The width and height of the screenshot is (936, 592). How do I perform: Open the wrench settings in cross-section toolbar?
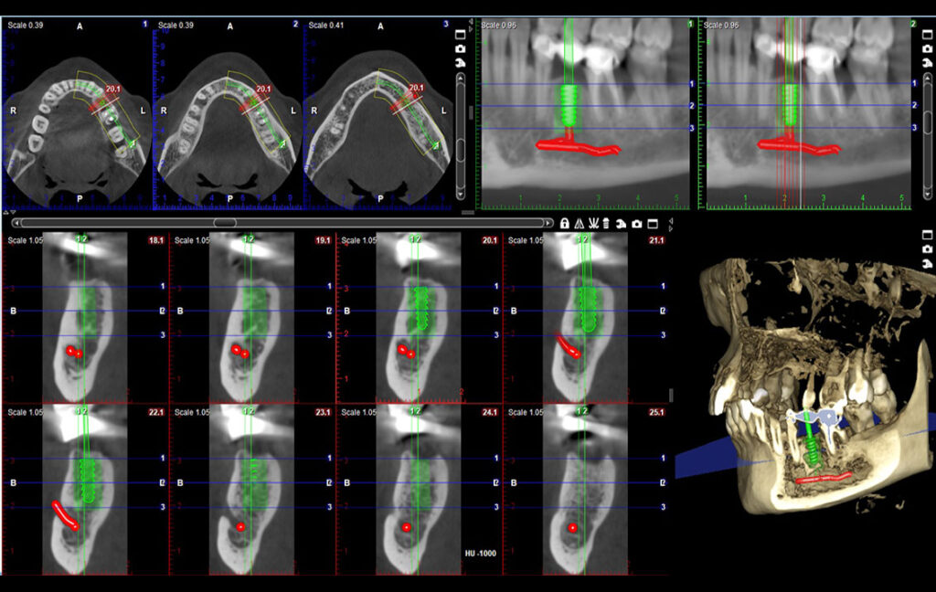pos(622,223)
